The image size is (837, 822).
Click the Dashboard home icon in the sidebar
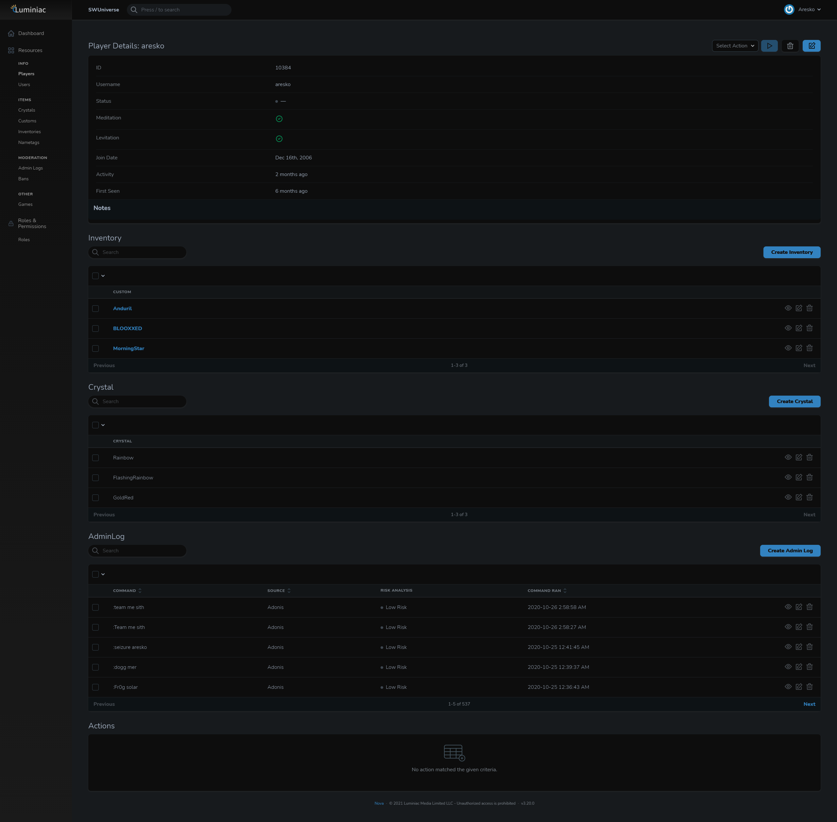click(x=10, y=33)
